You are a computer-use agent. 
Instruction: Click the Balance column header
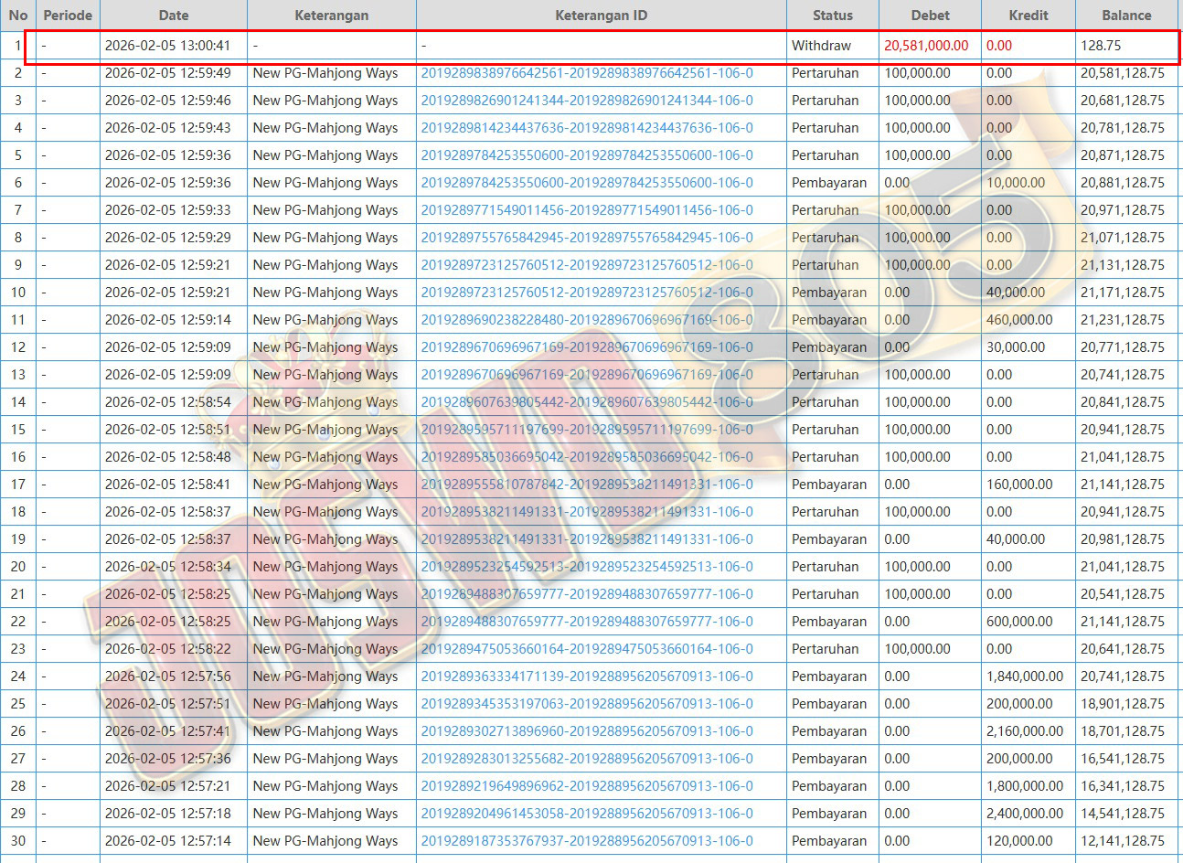(x=1126, y=16)
